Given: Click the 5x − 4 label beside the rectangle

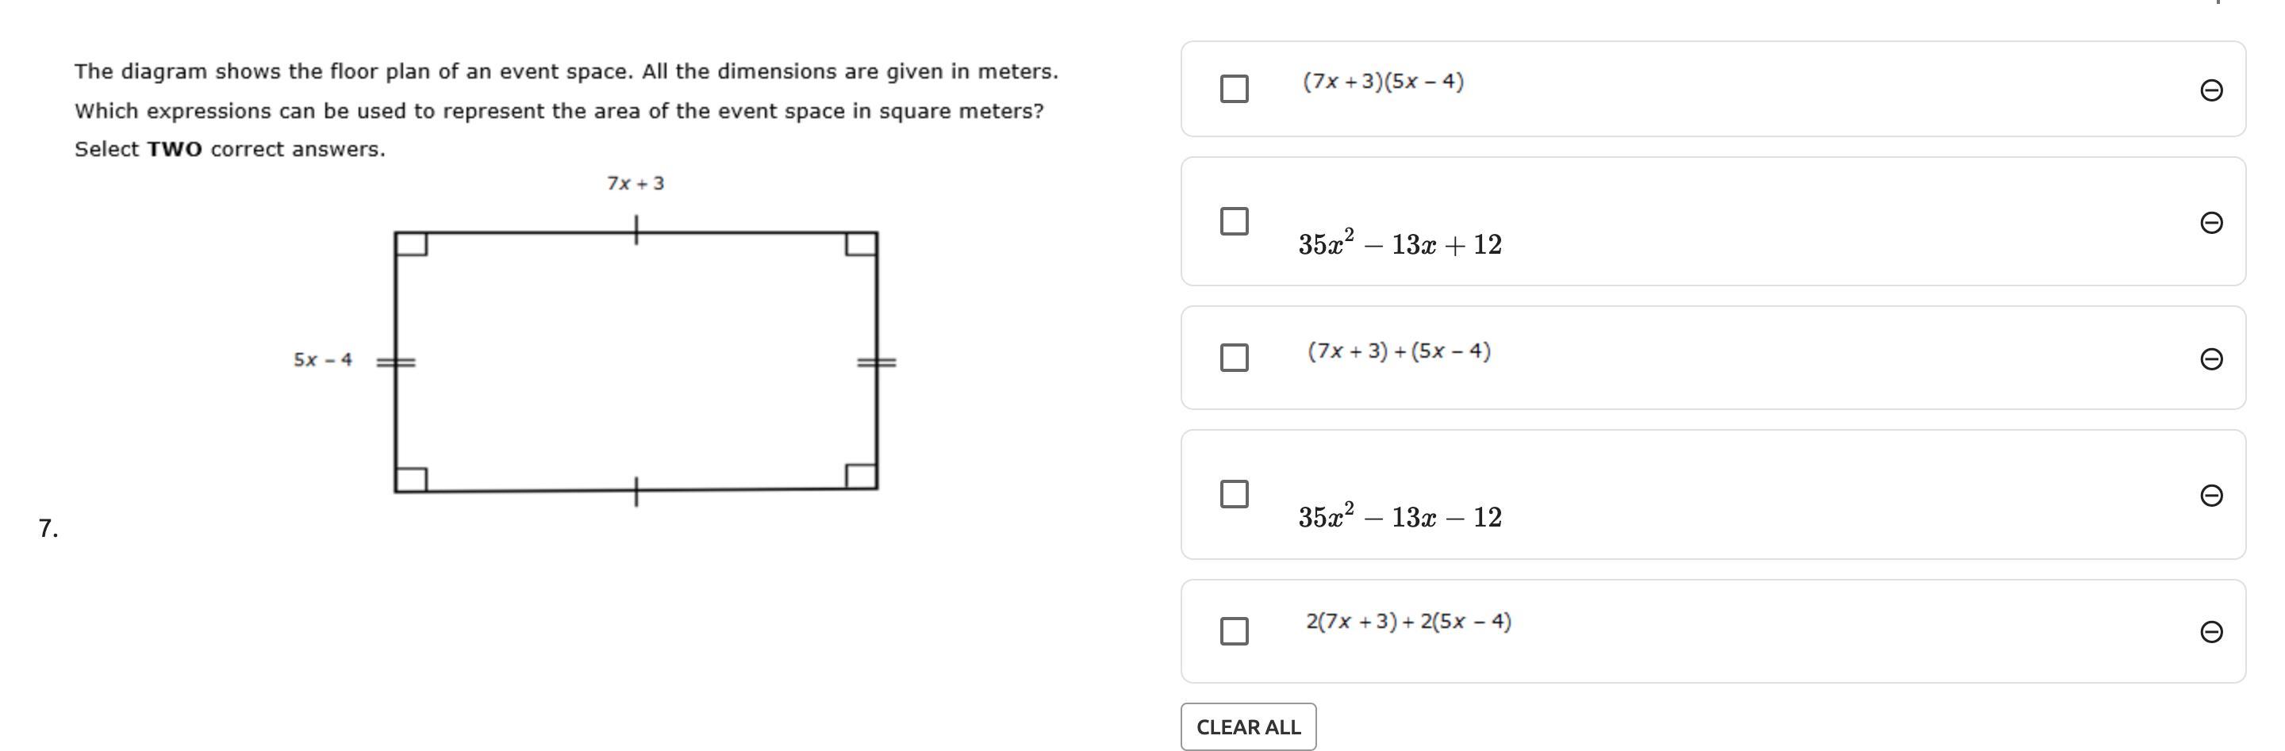Looking at the screenshot, I should [323, 360].
